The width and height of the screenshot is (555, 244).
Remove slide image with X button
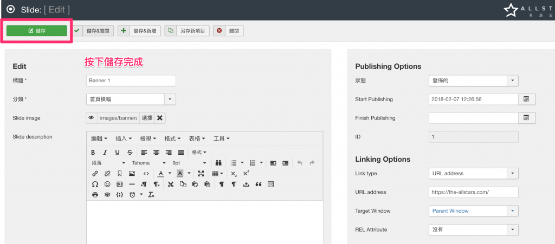coord(160,118)
